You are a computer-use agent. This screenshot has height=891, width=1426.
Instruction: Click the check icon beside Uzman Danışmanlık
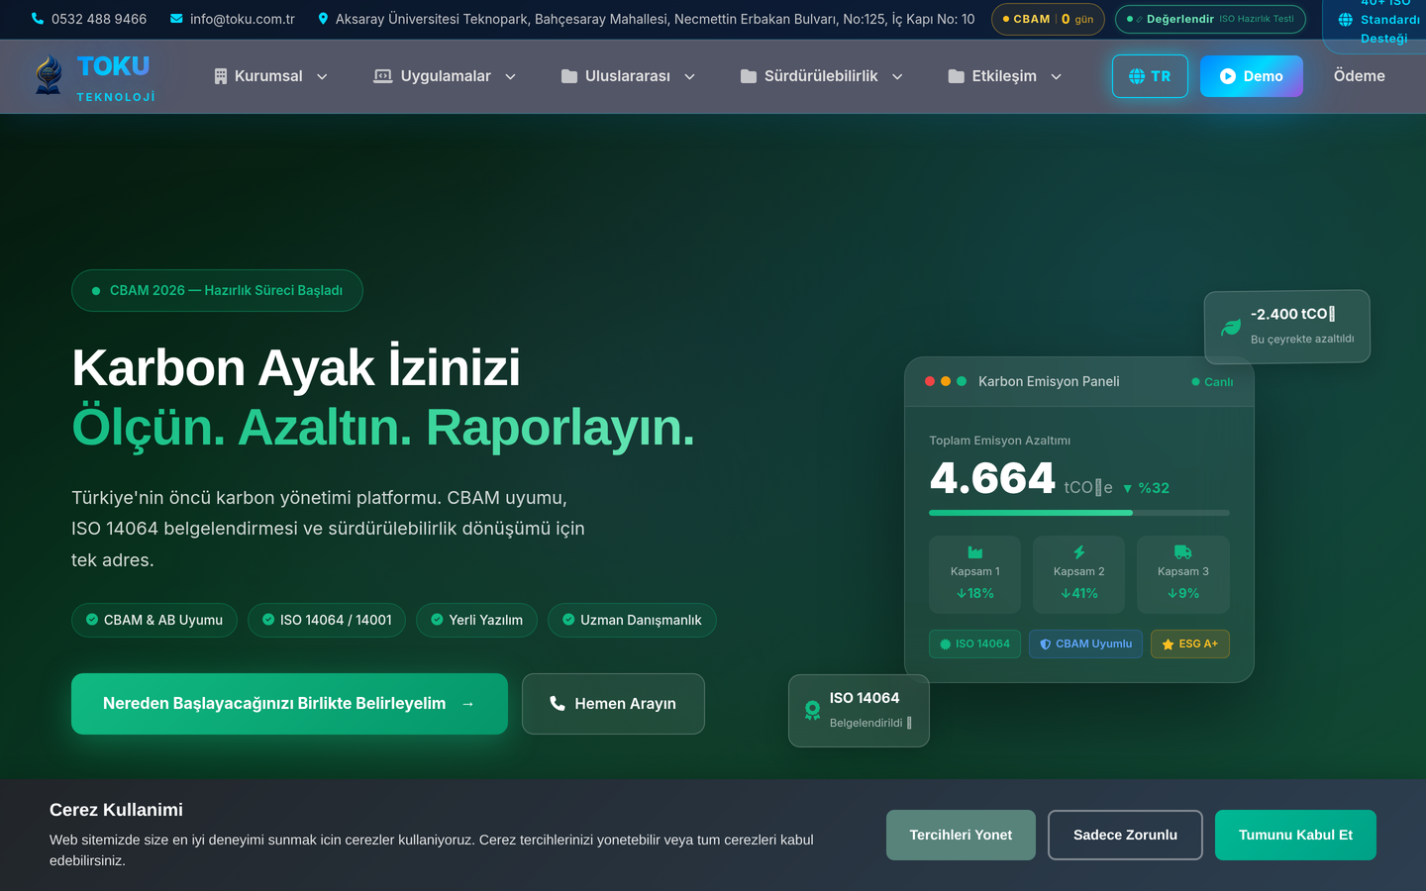pos(568,620)
